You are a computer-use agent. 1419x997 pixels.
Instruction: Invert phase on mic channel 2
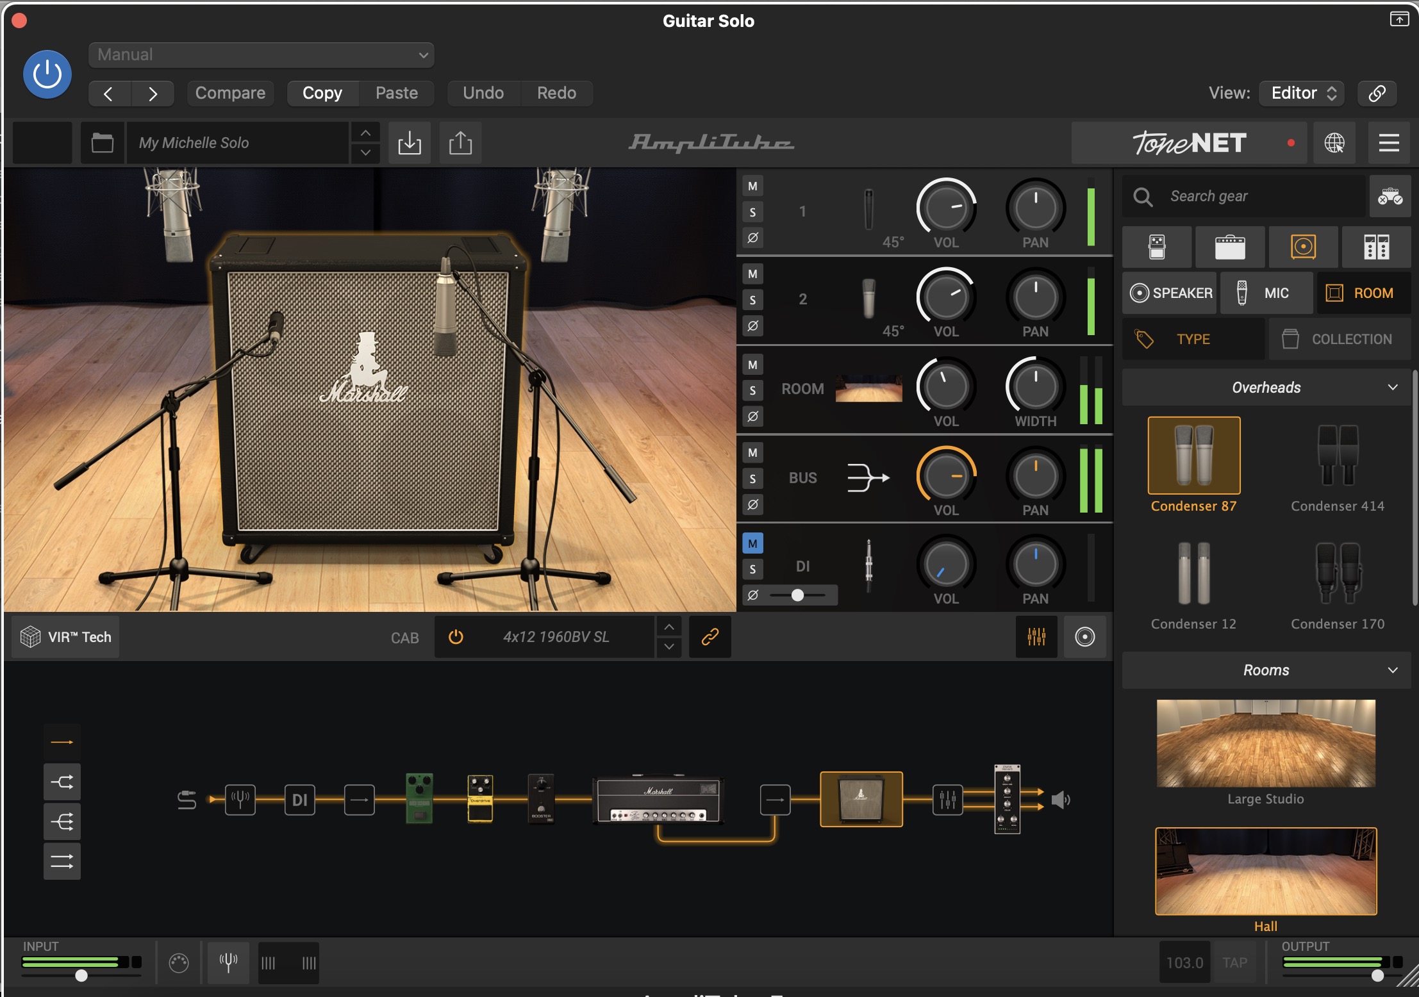(x=752, y=325)
